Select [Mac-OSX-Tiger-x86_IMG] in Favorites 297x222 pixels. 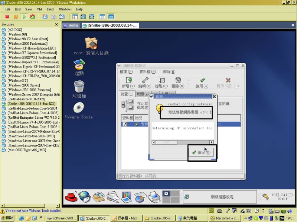tap(27, 150)
